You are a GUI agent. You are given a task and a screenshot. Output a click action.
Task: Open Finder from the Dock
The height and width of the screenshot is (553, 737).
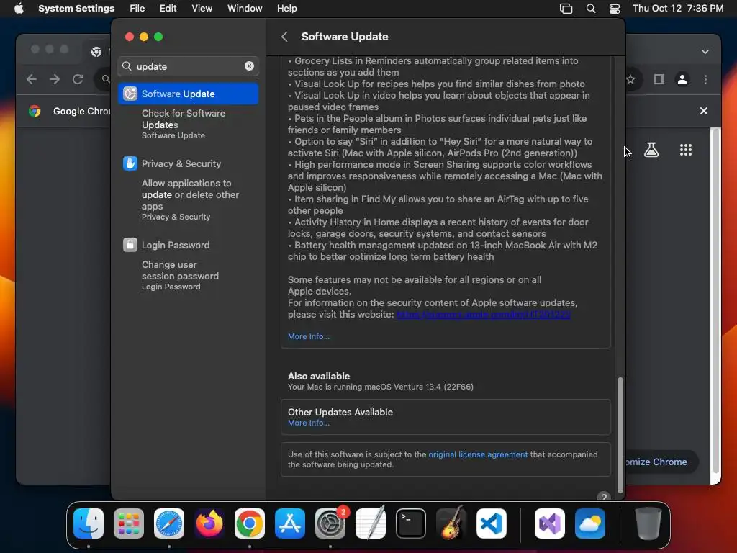[x=89, y=523]
